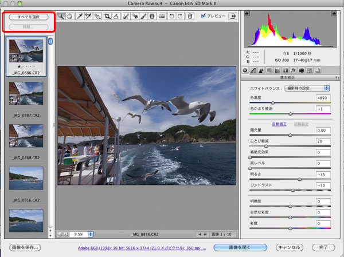This screenshot has height=257, width=344.
Task: Click the trash icon to mark for deletion
Action: [x=189, y=17]
